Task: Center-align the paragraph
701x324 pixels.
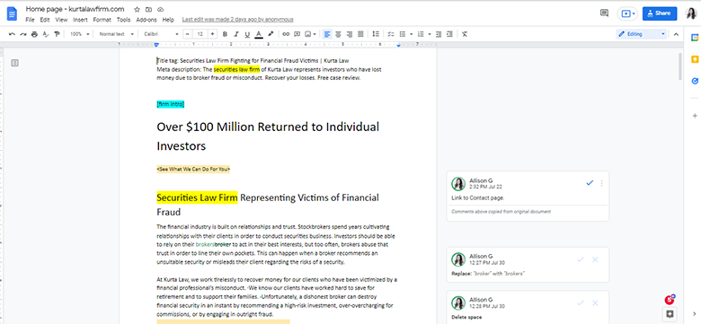Action: tap(339, 34)
